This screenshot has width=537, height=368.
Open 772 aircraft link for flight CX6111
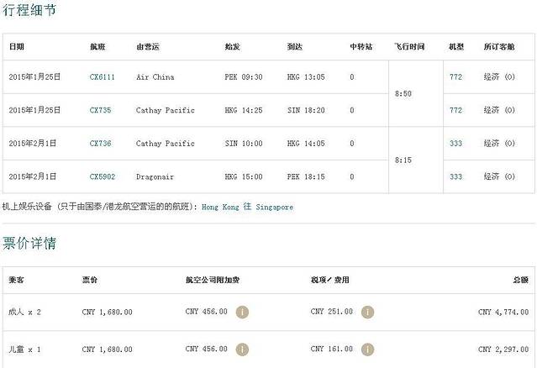click(456, 77)
